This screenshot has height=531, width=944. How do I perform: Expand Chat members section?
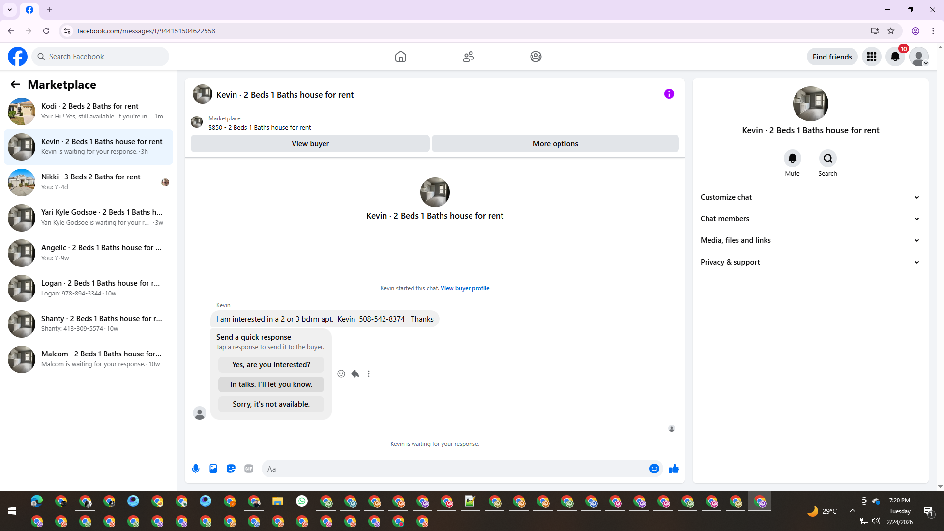pyautogui.click(x=810, y=219)
